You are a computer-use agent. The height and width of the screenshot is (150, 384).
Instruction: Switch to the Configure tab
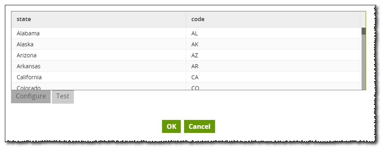pyautogui.click(x=31, y=96)
